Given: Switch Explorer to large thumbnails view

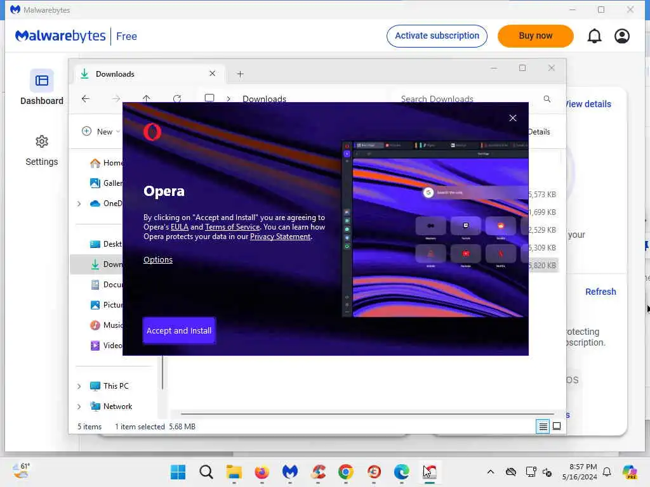Looking at the screenshot, I should coord(557,426).
